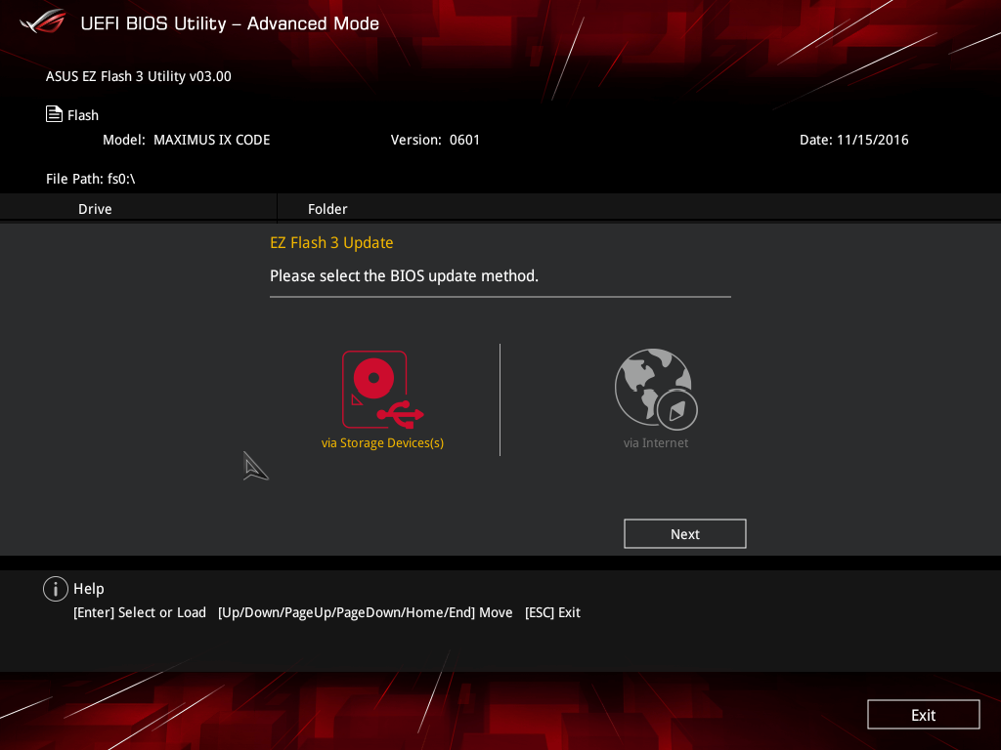Select 'via Internet' label
Image resolution: width=1001 pixels, height=750 pixels.
(x=656, y=442)
